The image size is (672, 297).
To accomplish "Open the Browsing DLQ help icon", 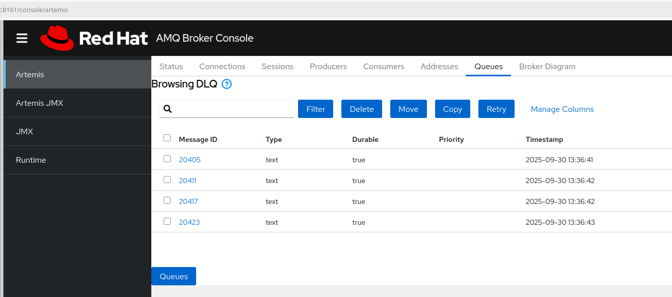I will (227, 84).
